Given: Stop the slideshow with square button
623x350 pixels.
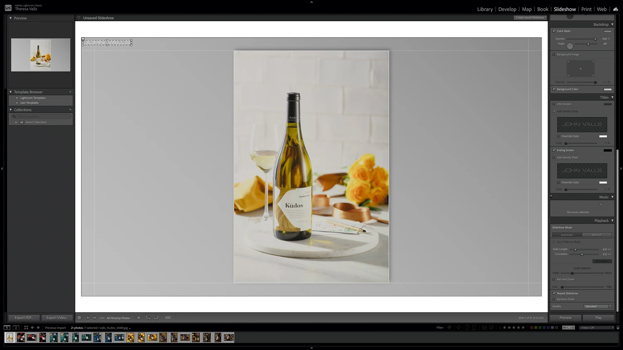Looking at the screenshot, I should (x=79, y=318).
